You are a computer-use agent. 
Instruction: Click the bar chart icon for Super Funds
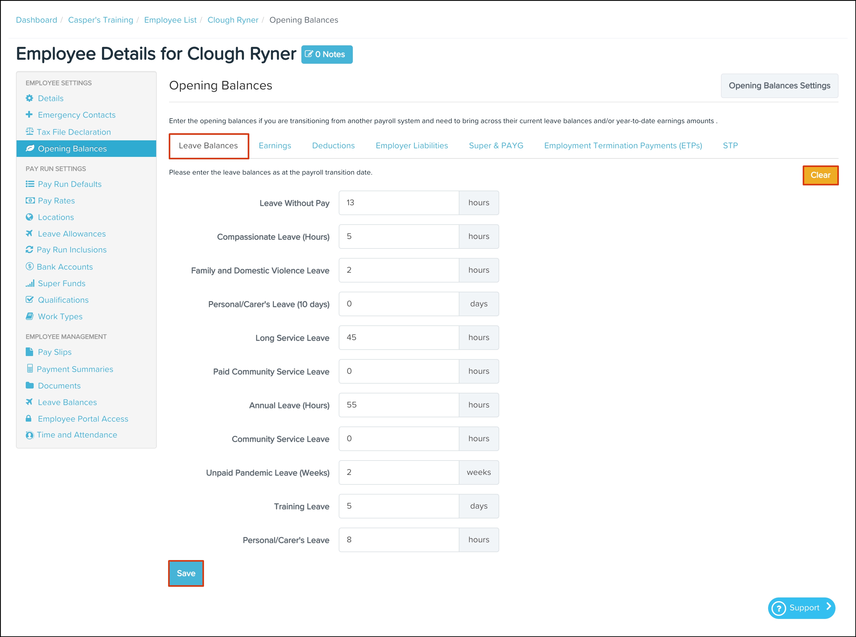30,283
